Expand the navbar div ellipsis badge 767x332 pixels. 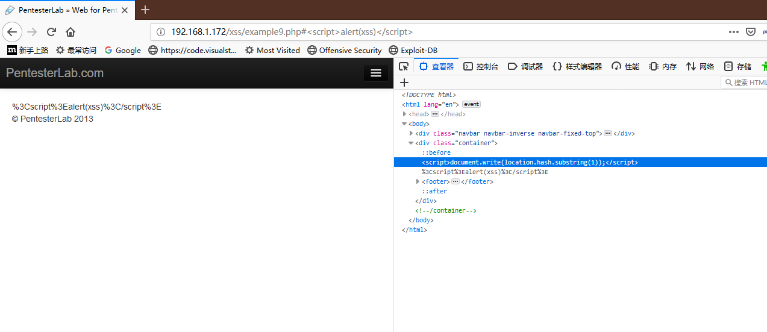[608, 133]
